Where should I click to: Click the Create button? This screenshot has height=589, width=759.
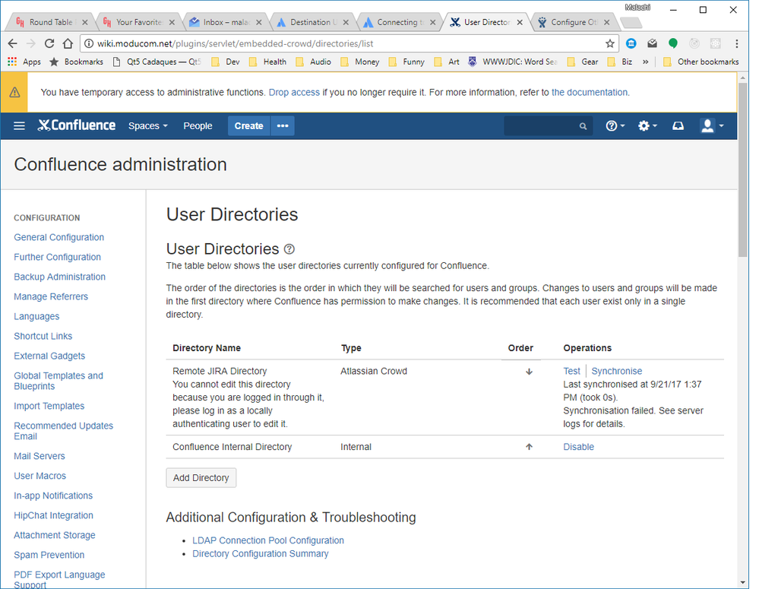[x=248, y=126]
